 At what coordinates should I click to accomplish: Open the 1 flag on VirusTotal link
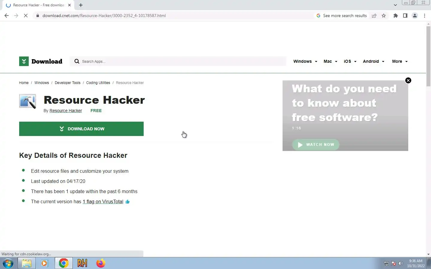pyautogui.click(x=103, y=202)
